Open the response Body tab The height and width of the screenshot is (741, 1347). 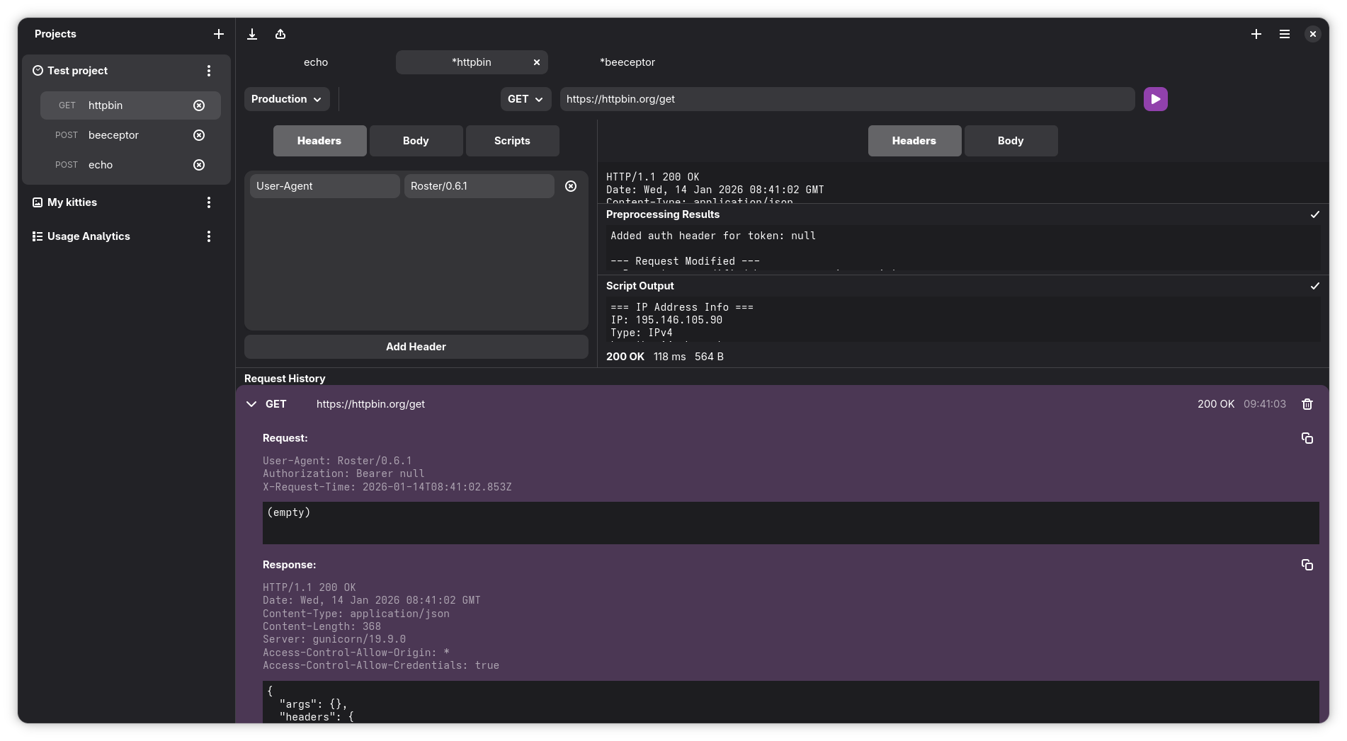click(1010, 141)
